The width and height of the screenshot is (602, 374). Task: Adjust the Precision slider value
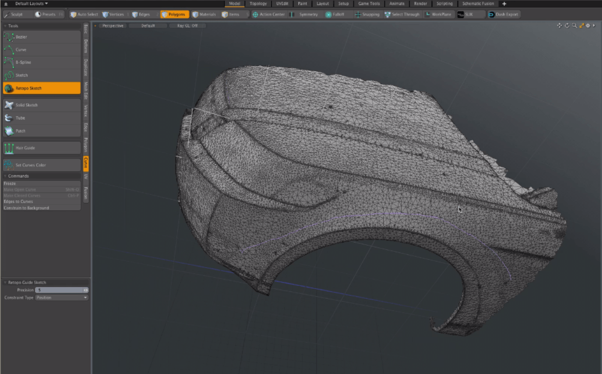point(59,290)
